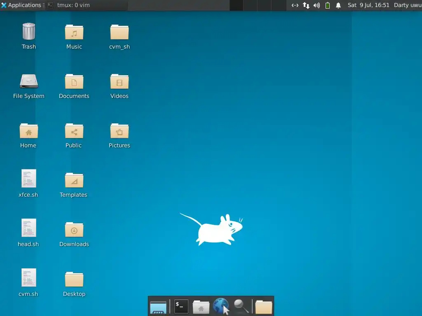Open the Applications menu
Image resolution: width=422 pixels, height=316 pixels.
(x=22, y=5)
